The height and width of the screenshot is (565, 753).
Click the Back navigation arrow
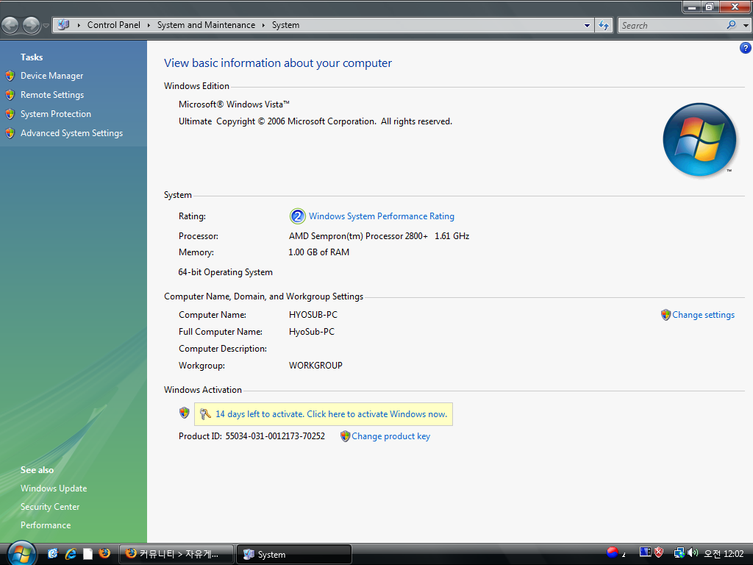pyautogui.click(x=10, y=25)
